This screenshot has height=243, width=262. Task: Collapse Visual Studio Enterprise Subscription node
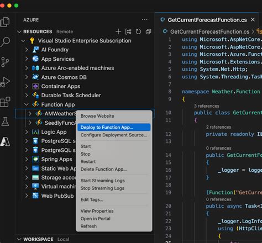[x=23, y=41]
